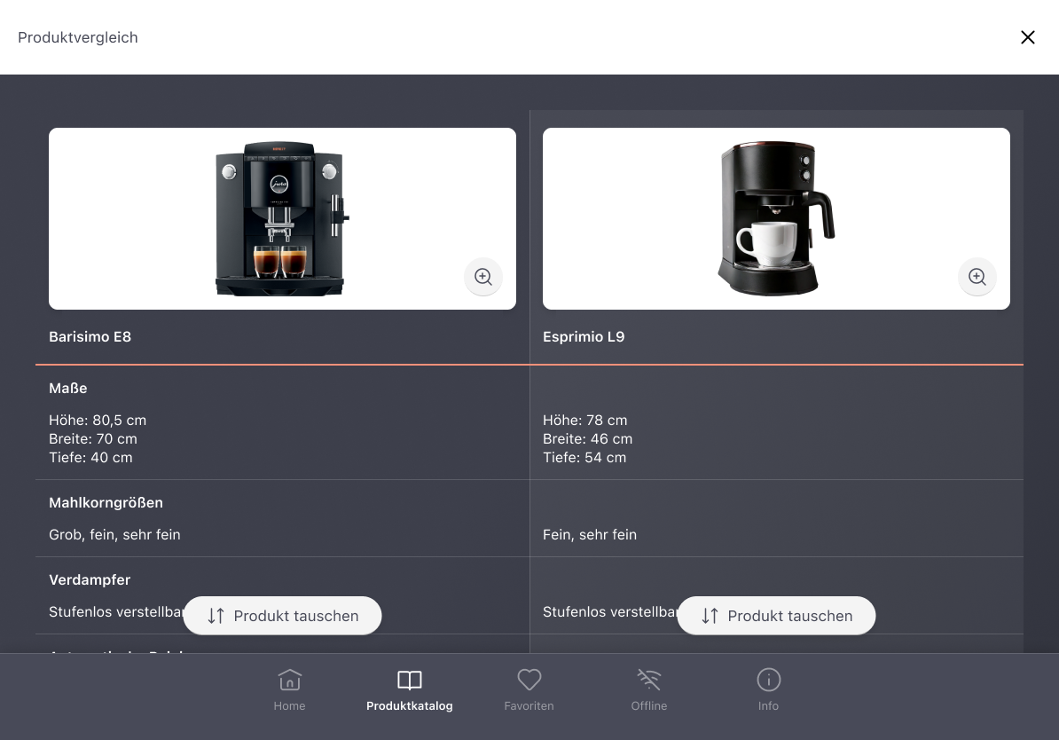Close the Produktvergleich dialog

[x=1027, y=37]
